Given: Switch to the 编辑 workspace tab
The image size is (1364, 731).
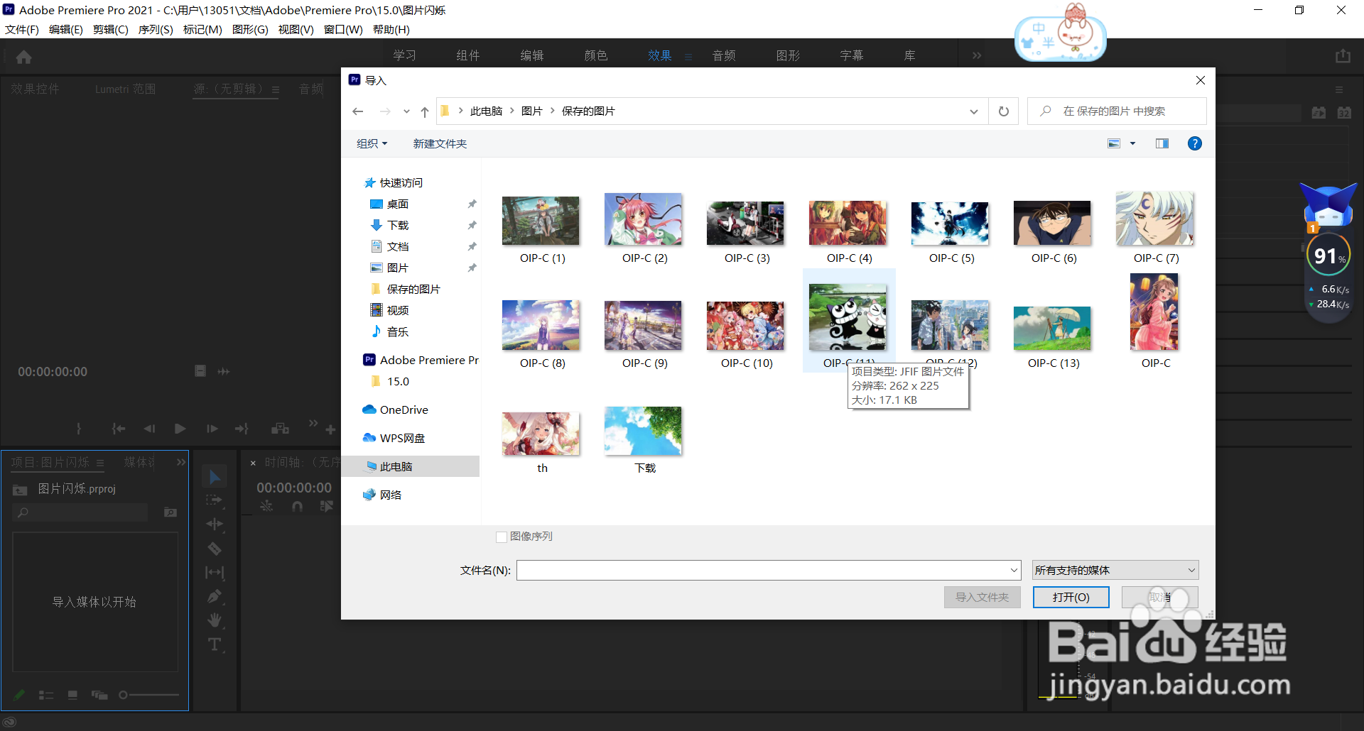Looking at the screenshot, I should (531, 55).
